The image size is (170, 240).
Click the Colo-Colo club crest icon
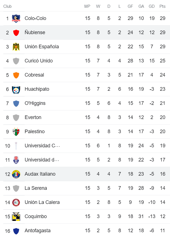16,19
